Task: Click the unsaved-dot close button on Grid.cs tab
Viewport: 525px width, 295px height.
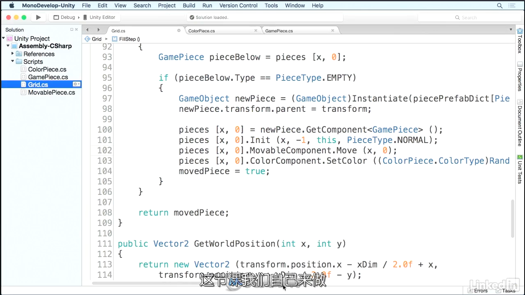Action: (179, 30)
